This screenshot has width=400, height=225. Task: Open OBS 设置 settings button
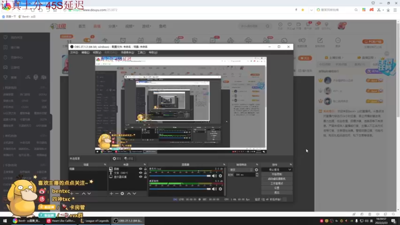[277, 188]
